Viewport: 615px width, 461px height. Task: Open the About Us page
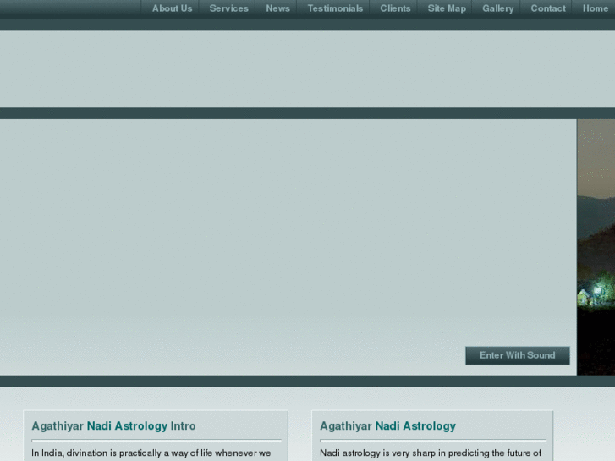click(x=173, y=8)
